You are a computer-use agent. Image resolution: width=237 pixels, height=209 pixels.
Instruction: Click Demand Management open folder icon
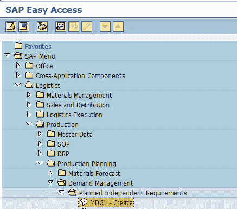coord(62,183)
